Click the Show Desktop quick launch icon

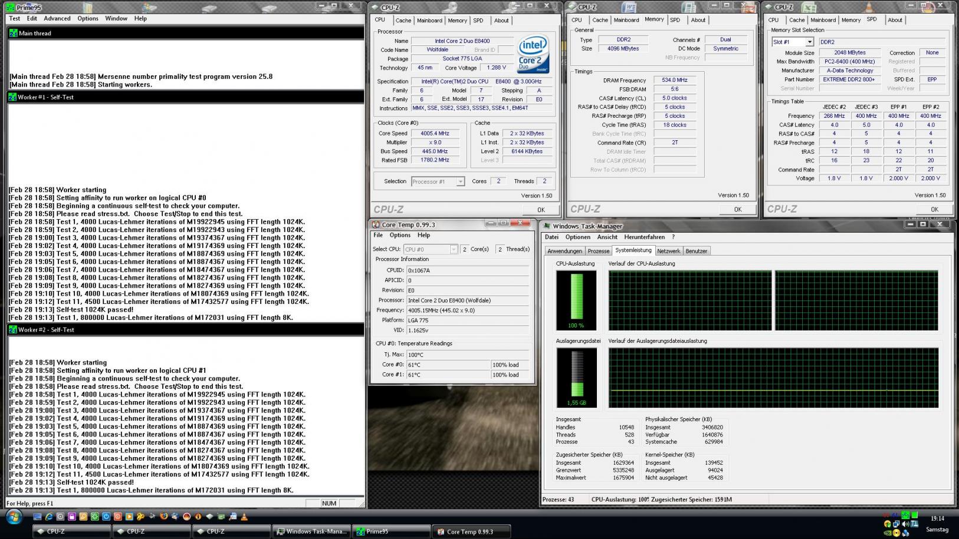click(x=37, y=517)
